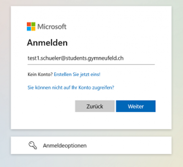The image size is (183, 167).
Task: Open the 'Erstellen Sie jetzt eins!' link
Action: tap(77, 75)
